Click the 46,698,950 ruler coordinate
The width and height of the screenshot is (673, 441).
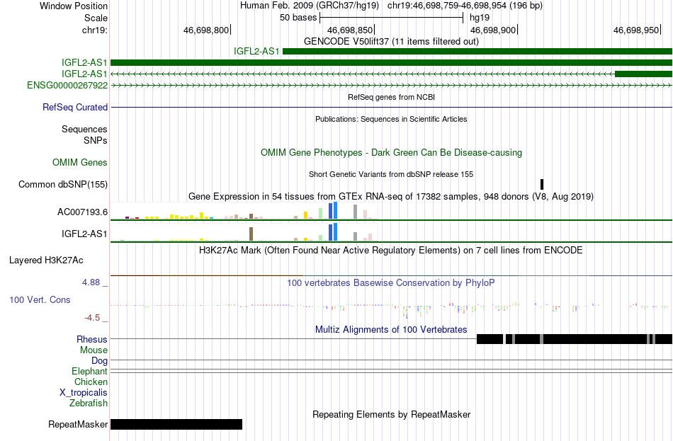[x=636, y=30]
